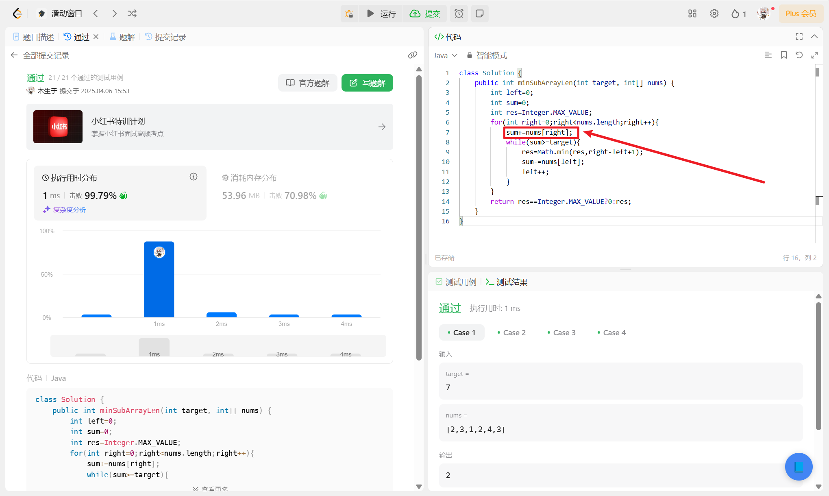This screenshot has height=496, width=829.
Task: Click the 1ms range selector bar
Action: click(x=154, y=347)
